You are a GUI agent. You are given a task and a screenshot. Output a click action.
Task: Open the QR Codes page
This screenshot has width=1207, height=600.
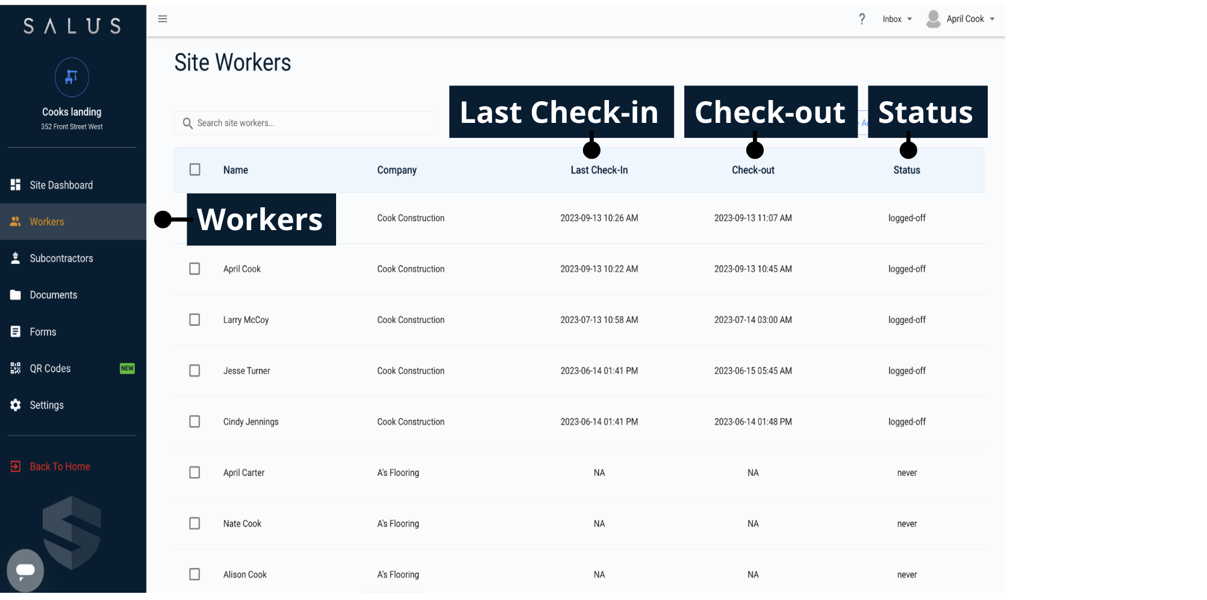coord(15,368)
